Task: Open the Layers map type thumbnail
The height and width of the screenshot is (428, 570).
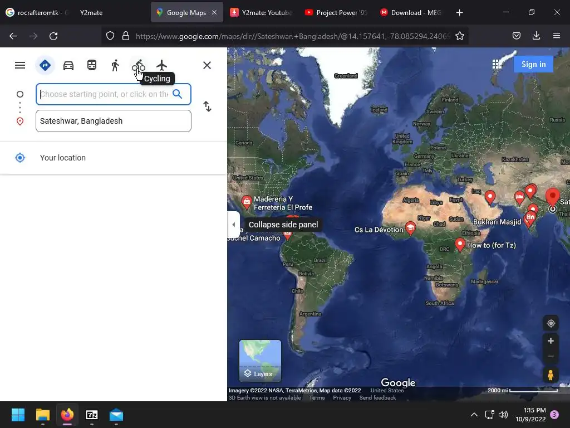Action: 260,361
